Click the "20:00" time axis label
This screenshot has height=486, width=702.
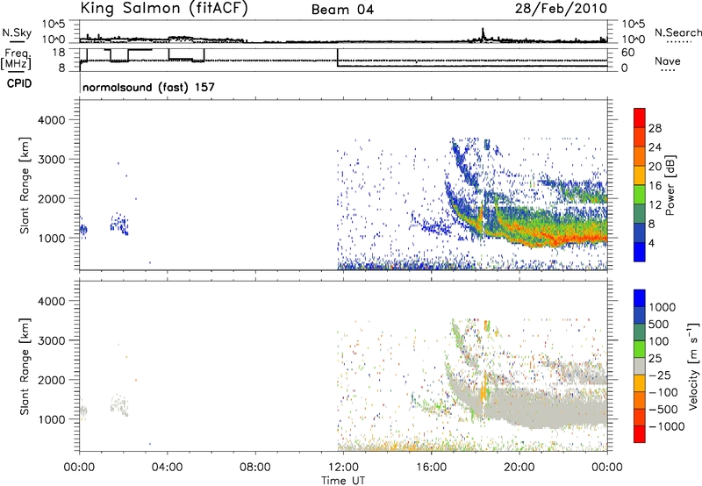pyautogui.click(x=519, y=467)
